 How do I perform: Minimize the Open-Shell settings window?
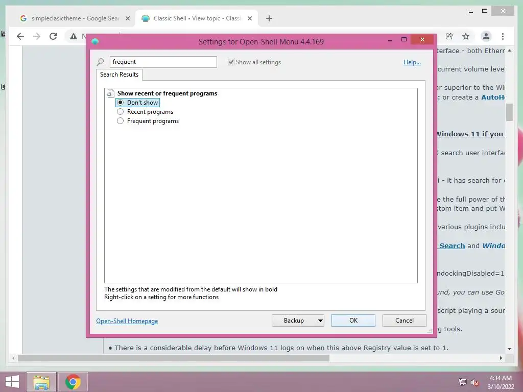(x=390, y=40)
